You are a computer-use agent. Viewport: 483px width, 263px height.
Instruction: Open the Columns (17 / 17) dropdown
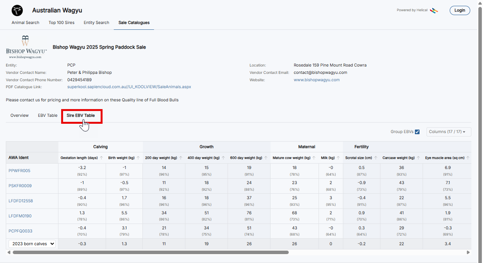pyautogui.click(x=449, y=132)
